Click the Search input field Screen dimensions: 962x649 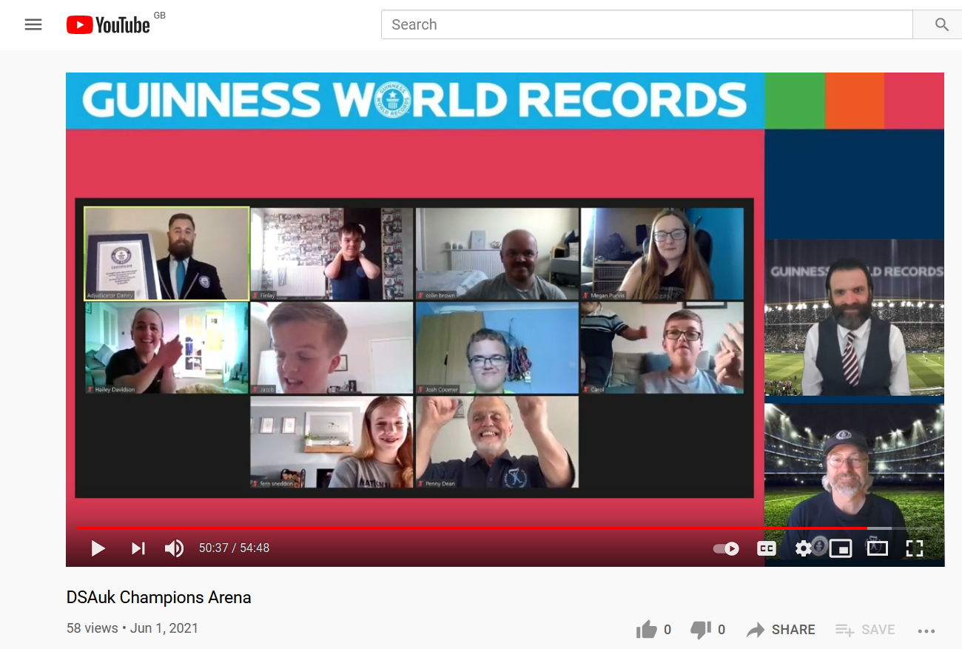pyautogui.click(x=647, y=24)
